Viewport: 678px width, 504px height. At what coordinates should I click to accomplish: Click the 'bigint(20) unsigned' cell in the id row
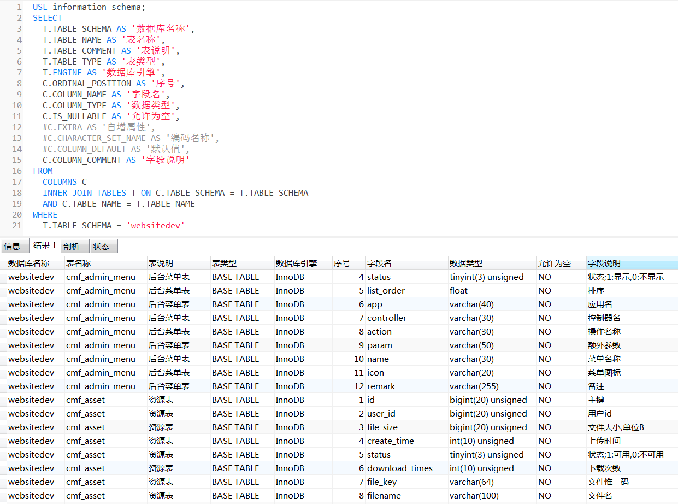tap(492, 400)
